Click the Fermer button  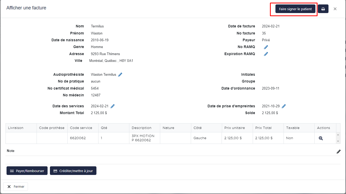tap(16, 187)
